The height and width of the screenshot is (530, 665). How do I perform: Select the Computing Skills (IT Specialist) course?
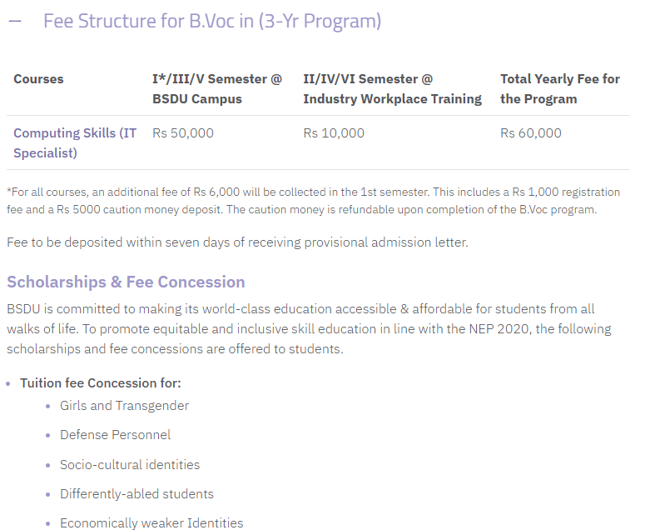coord(75,142)
